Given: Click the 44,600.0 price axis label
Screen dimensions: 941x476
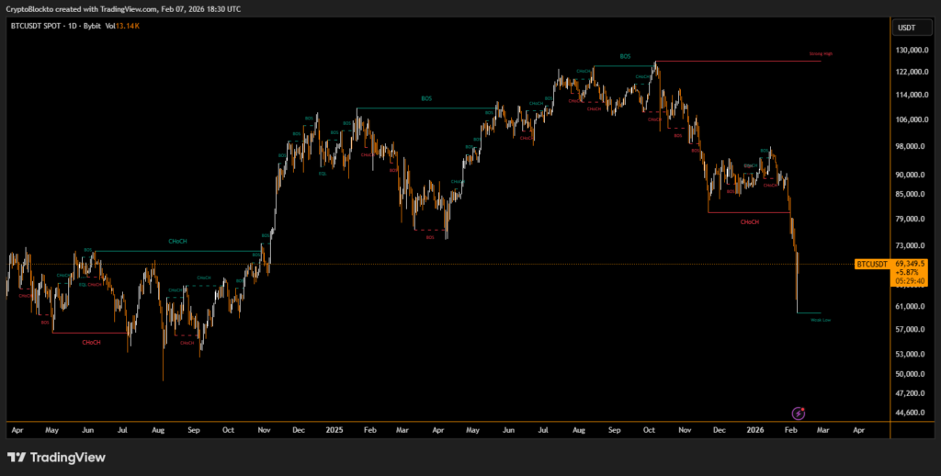Looking at the screenshot, I should 911,413.
